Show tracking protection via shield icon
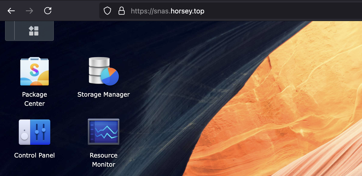Screen dimensions: 362x176 click(x=107, y=11)
